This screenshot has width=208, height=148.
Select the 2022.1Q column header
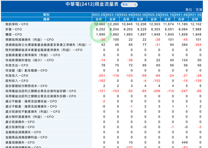click(x=168, y=15)
